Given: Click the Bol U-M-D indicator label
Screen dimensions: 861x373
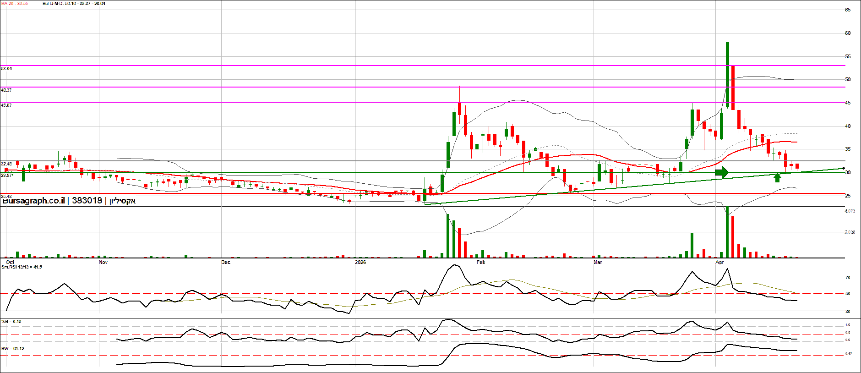Looking at the screenshot, I should 74,4.
